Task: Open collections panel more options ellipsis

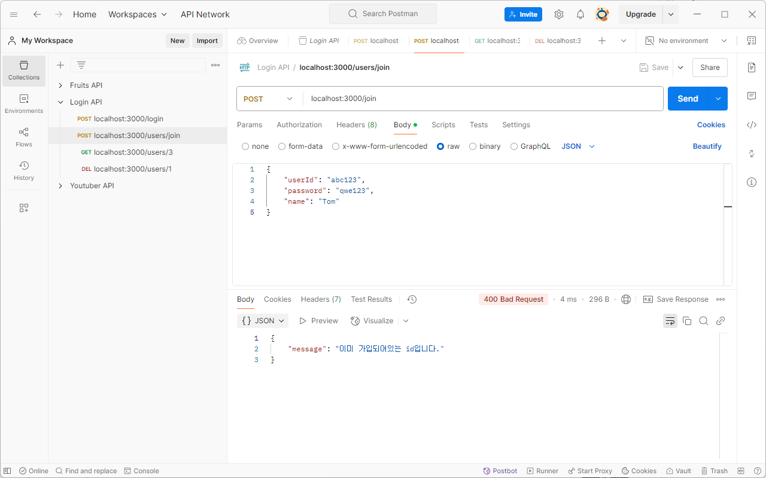Action: 215,65
